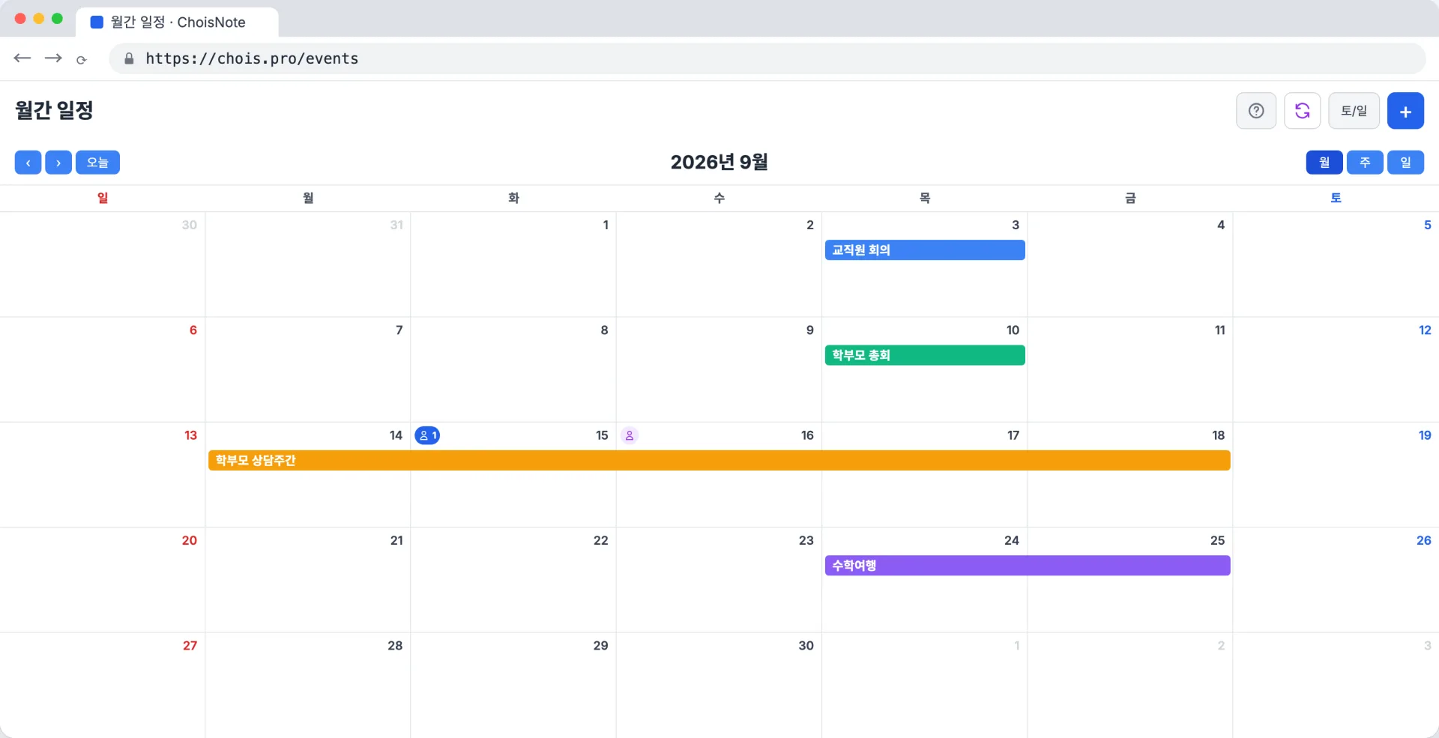Click the browser back arrow

click(x=22, y=58)
